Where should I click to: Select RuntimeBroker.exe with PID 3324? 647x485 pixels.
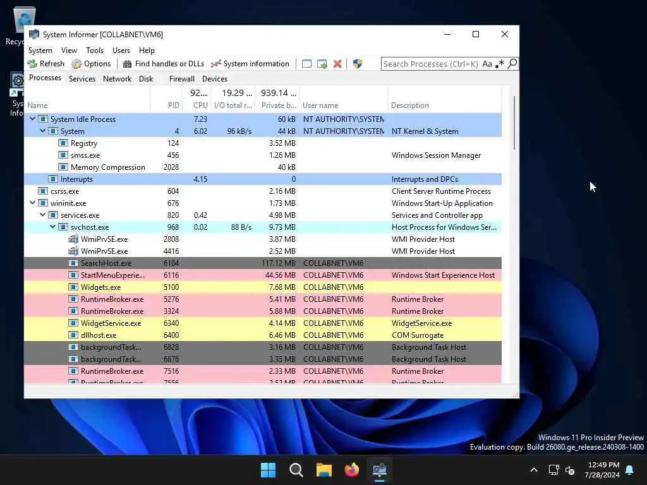pos(263,311)
